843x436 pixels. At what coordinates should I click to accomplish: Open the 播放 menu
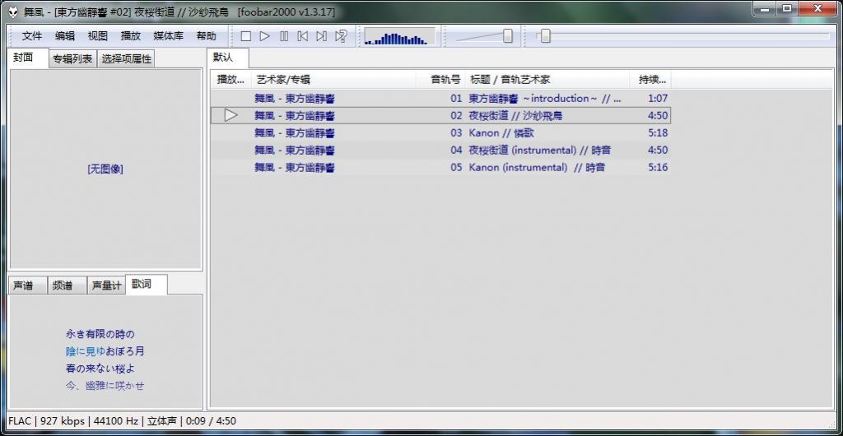click(x=131, y=36)
